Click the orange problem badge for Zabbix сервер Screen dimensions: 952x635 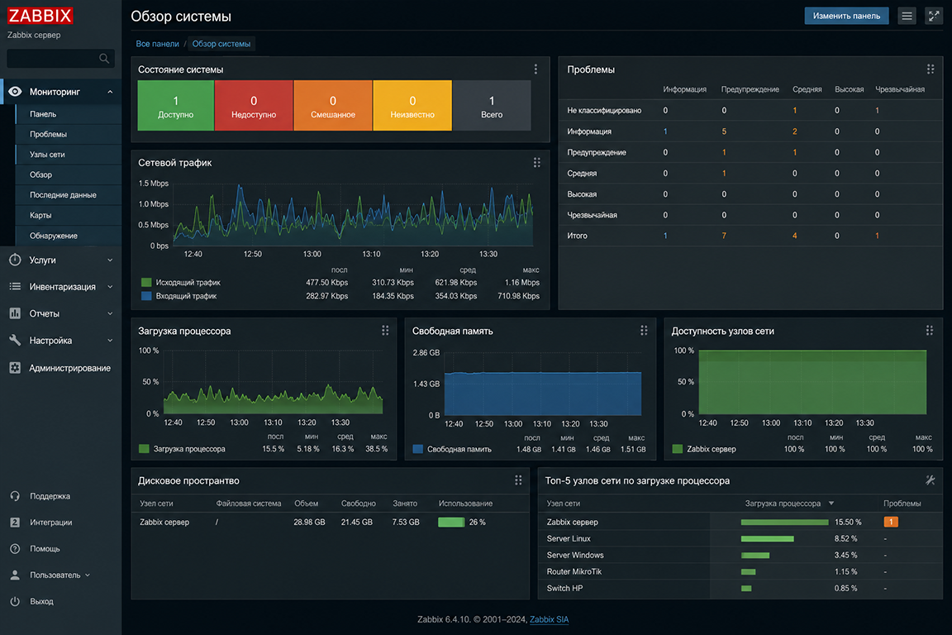(891, 522)
